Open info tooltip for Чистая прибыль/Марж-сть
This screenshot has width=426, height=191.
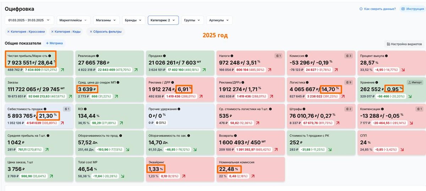[x=50, y=56]
